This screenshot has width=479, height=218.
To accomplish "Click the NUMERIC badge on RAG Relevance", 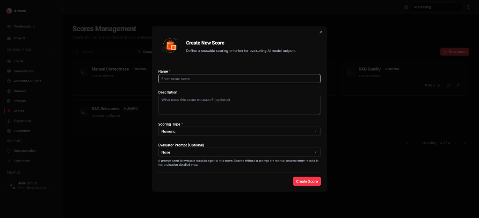I will pyautogui.click(x=131, y=109).
